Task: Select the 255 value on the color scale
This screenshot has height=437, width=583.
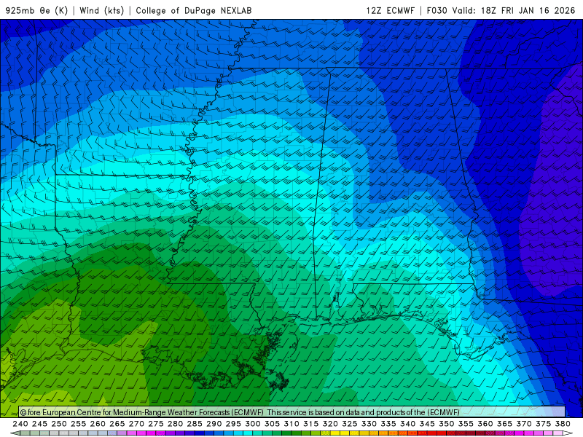Action: click(79, 424)
